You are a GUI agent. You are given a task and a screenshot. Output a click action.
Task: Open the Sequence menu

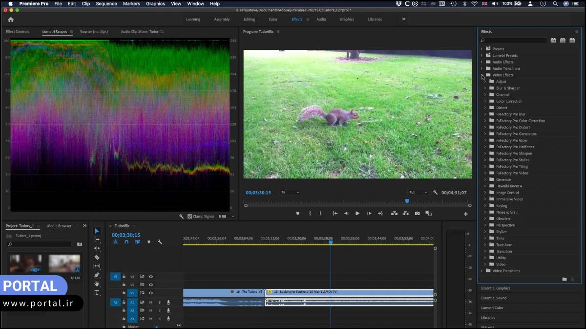coord(106,3)
